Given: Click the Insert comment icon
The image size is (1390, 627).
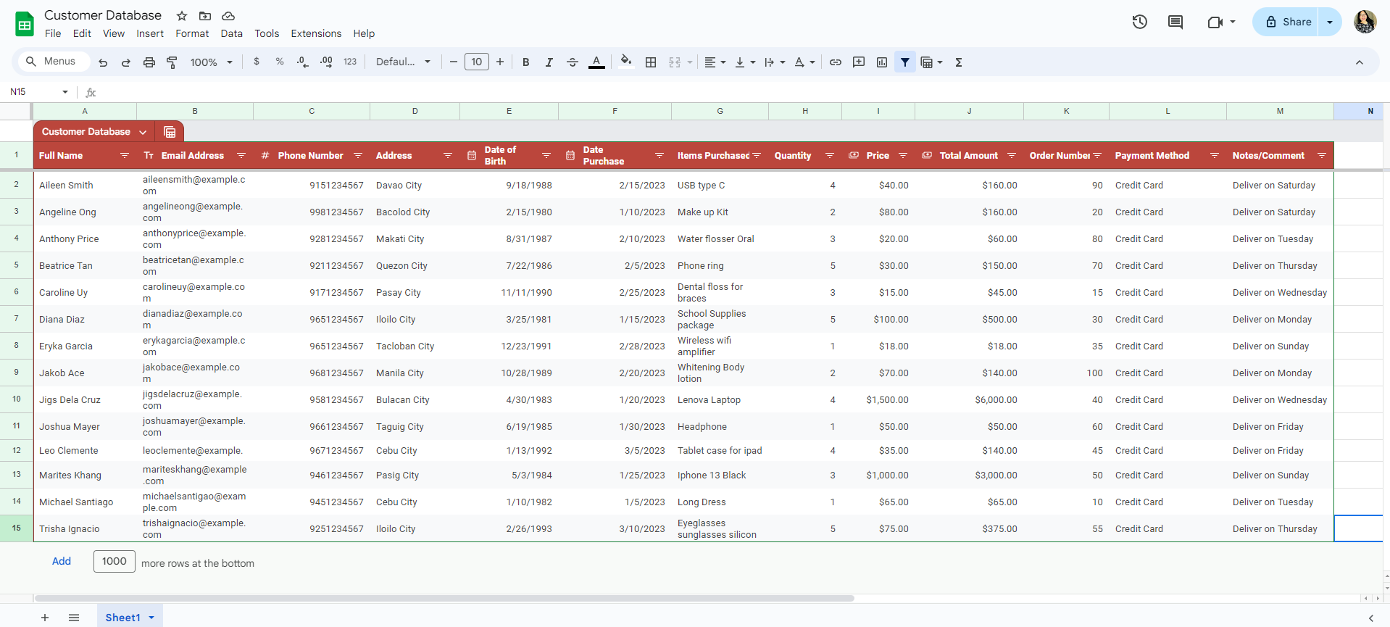Looking at the screenshot, I should [x=859, y=62].
